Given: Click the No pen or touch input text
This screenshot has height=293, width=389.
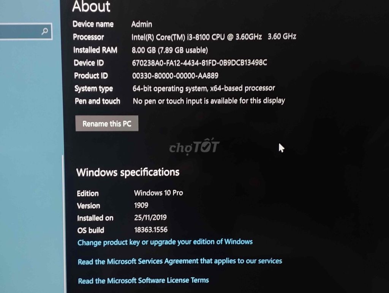Looking at the screenshot, I should click(209, 101).
